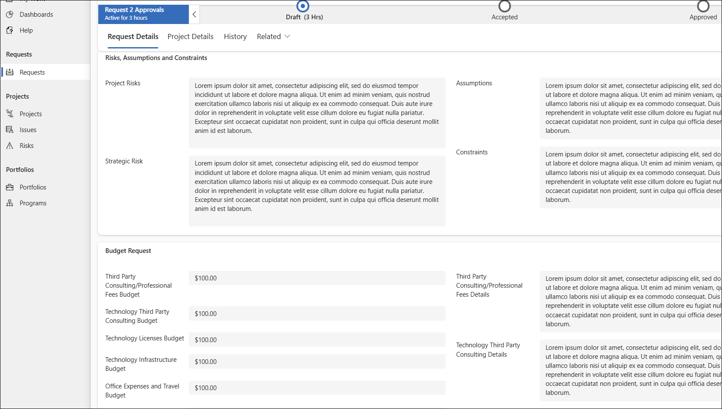Click the Projects list icon
The height and width of the screenshot is (409, 722).
click(x=10, y=114)
